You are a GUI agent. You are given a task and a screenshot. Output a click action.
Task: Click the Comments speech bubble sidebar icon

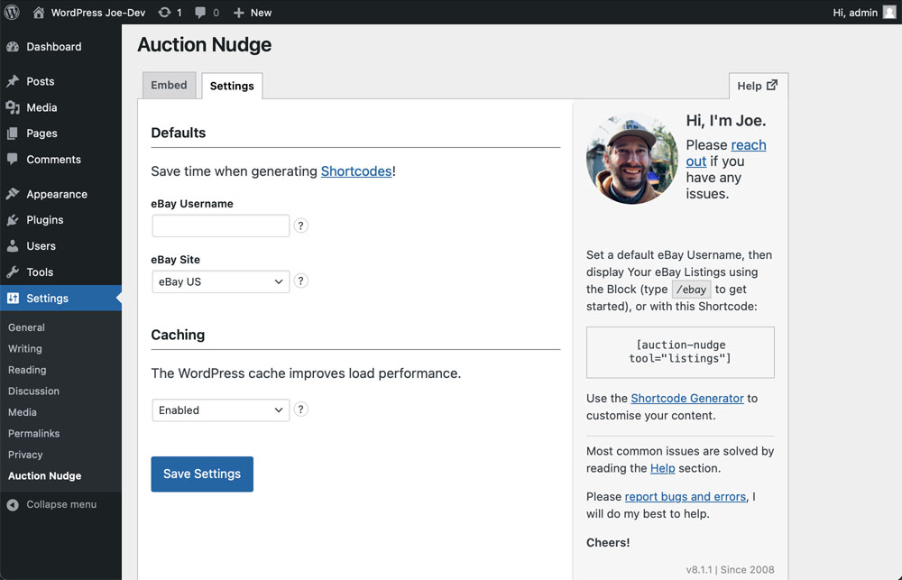[x=13, y=160]
